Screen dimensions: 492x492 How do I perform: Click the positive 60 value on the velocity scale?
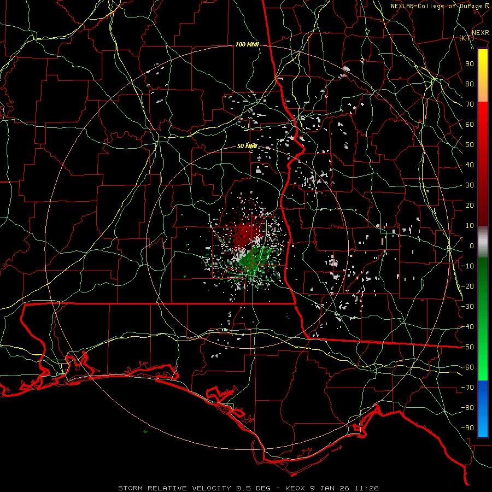(470, 125)
